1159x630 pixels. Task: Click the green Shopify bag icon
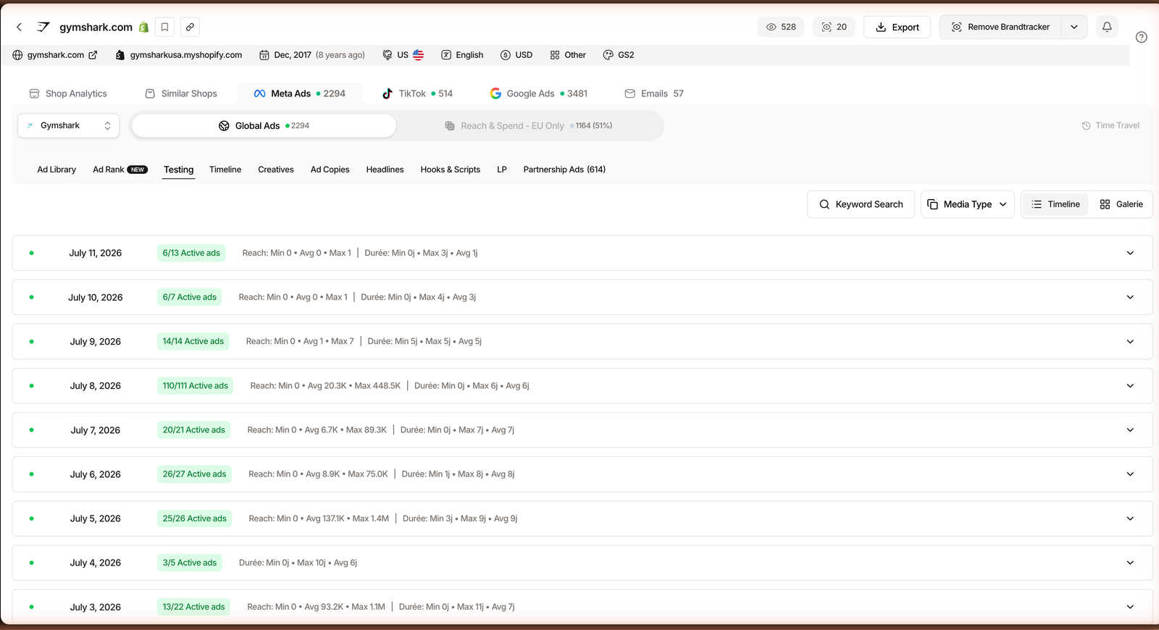[x=143, y=27]
